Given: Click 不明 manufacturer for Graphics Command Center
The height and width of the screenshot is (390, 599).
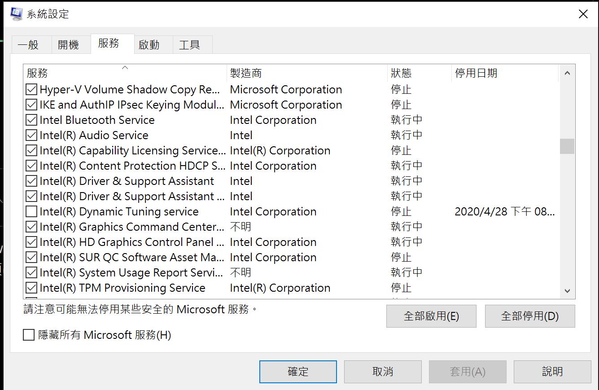Looking at the screenshot, I should (240, 227).
